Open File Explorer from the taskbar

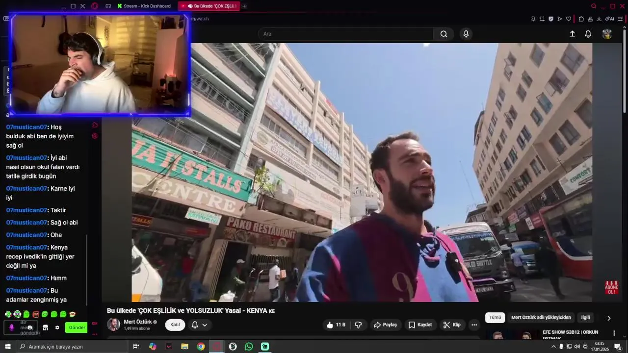184,347
